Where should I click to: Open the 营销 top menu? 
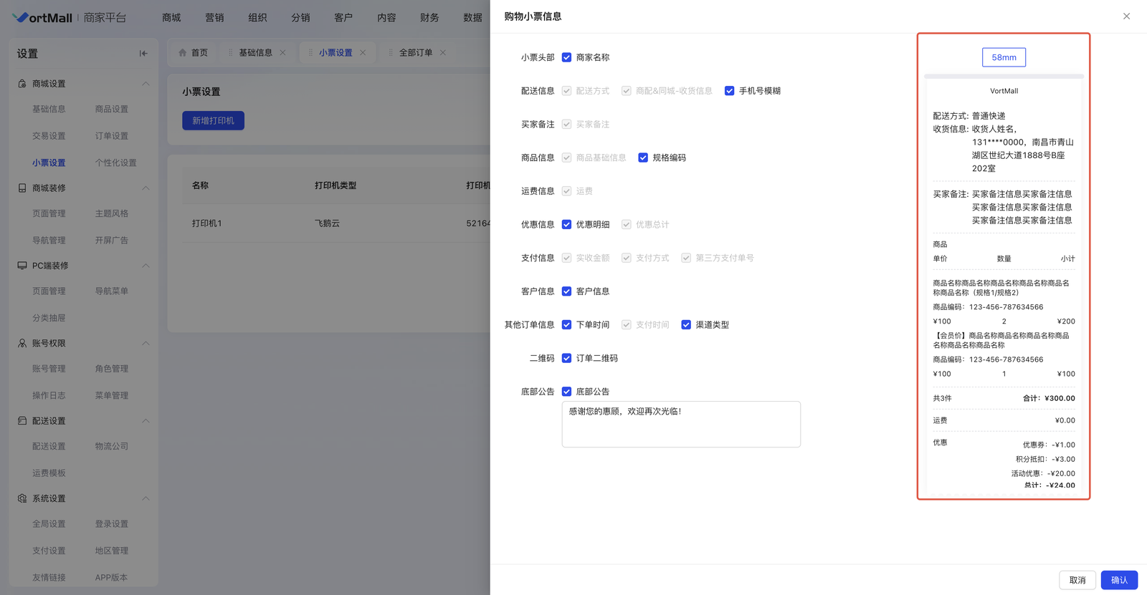(214, 17)
